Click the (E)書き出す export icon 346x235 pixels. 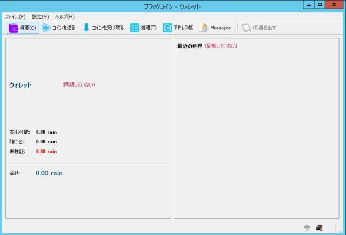point(247,28)
